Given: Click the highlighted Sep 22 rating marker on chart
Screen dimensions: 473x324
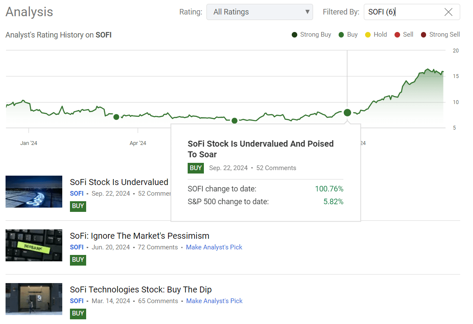Looking at the screenshot, I should [x=347, y=113].
